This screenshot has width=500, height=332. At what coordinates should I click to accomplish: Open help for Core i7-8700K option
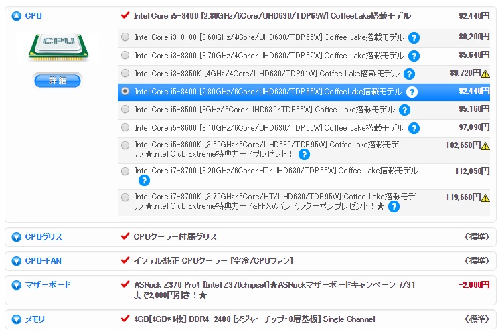pos(394,207)
